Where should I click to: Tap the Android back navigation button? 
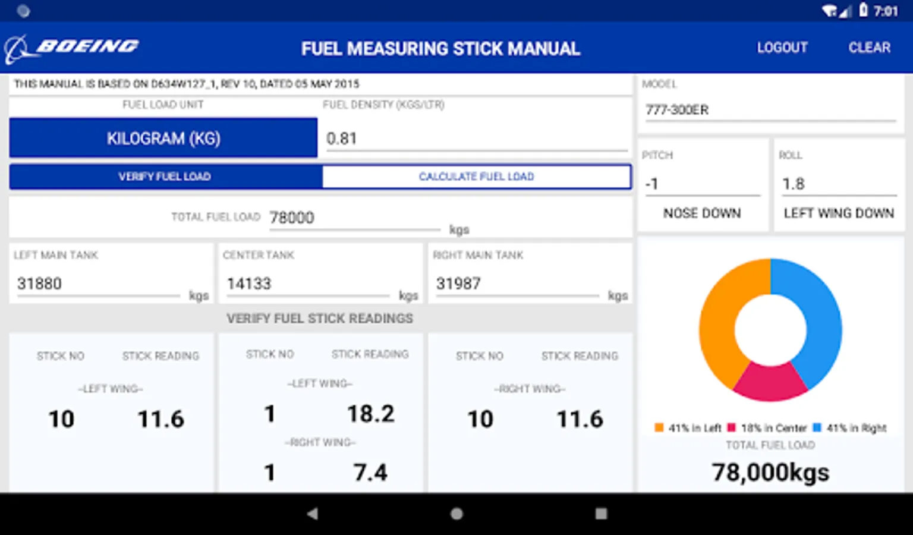pyautogui.click(x=312, y=514)
